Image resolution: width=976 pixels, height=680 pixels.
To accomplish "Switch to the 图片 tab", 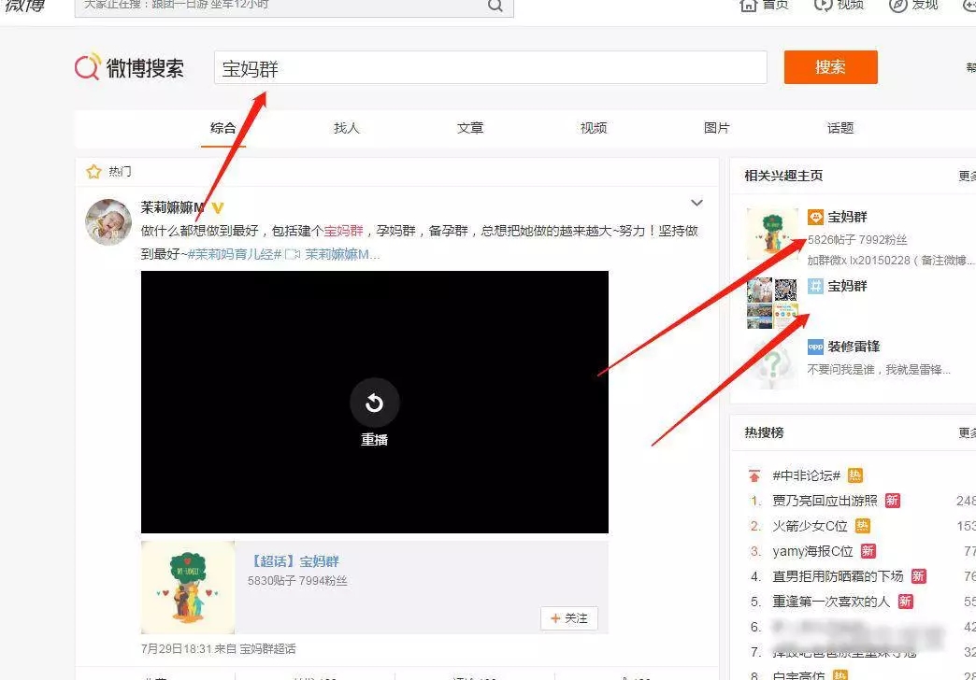I will 716,128.
